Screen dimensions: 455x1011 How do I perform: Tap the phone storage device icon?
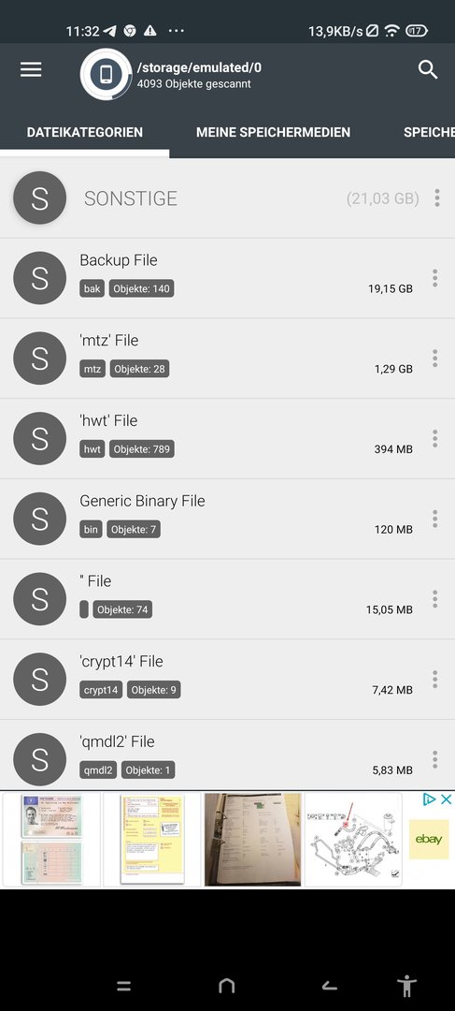tap(107, 74)
